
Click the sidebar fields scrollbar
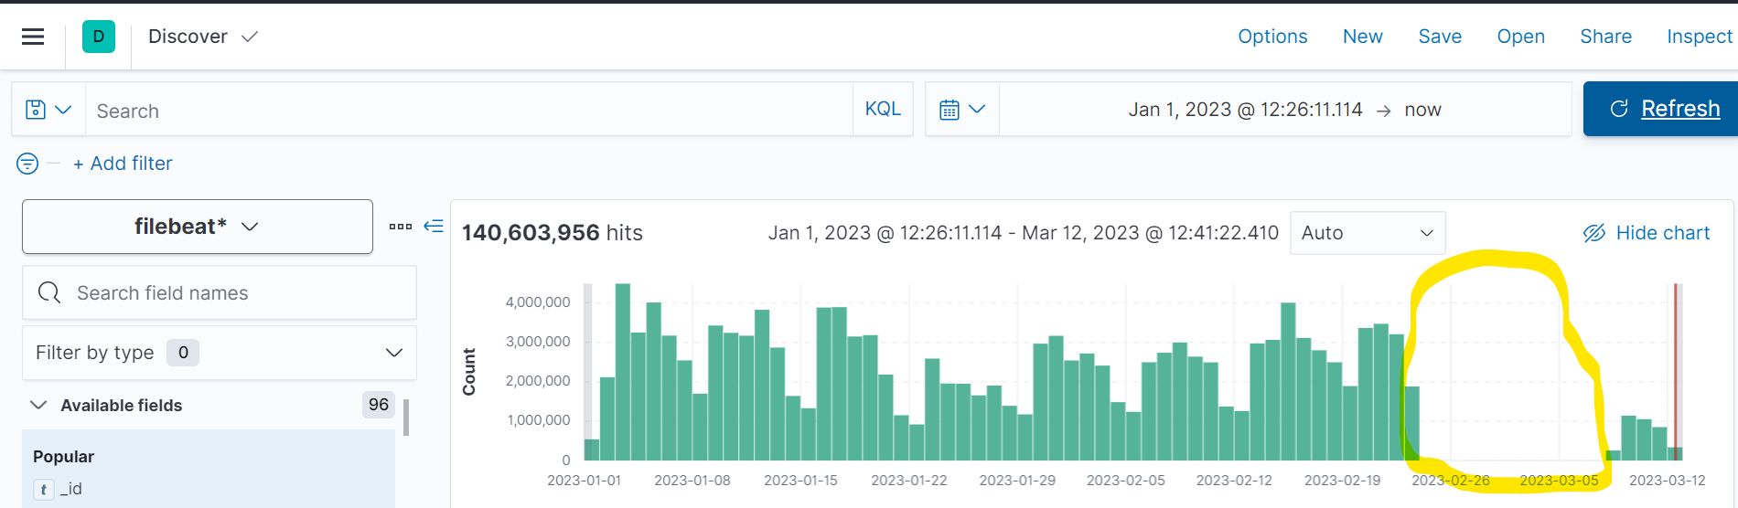pos(406,418)
